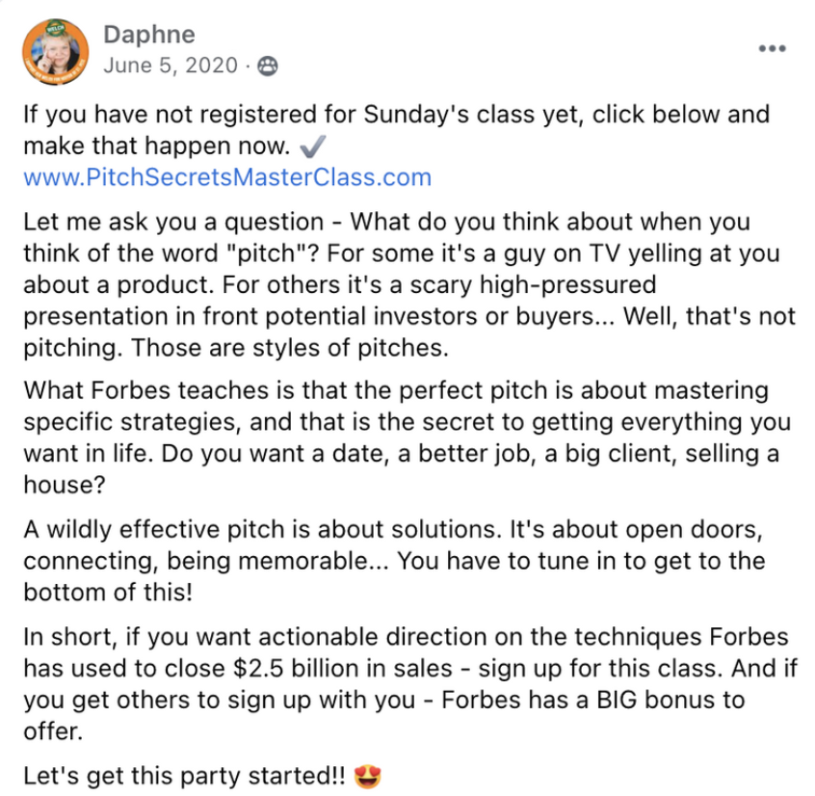The height and width of the screenshot is (796, 815).
Task: Click the "Let me ask you a question" text
Action: 173,223
